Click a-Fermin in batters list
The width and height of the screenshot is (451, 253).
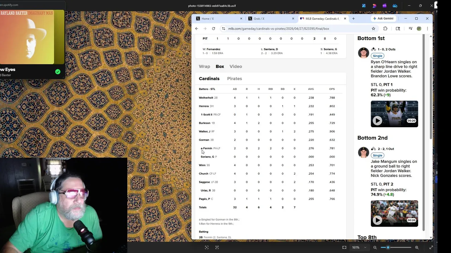click(x=206, y=148)
